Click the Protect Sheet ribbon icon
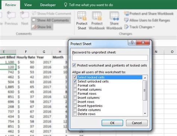The image size is (177, 136). click(x=82, y=21)
